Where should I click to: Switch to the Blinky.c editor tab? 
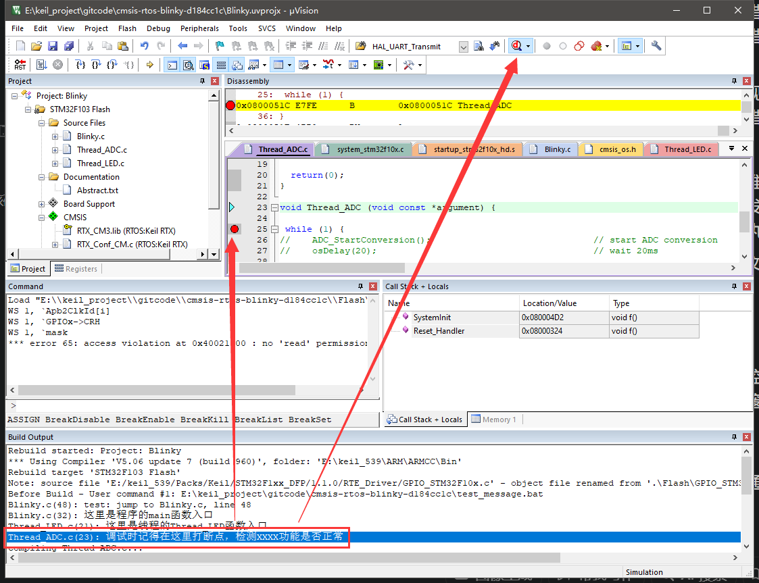tap(557, 149)
